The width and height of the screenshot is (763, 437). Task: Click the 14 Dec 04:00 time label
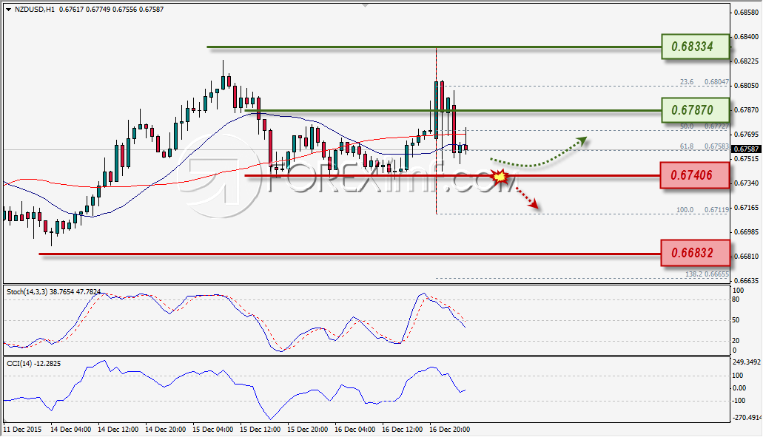70,429
